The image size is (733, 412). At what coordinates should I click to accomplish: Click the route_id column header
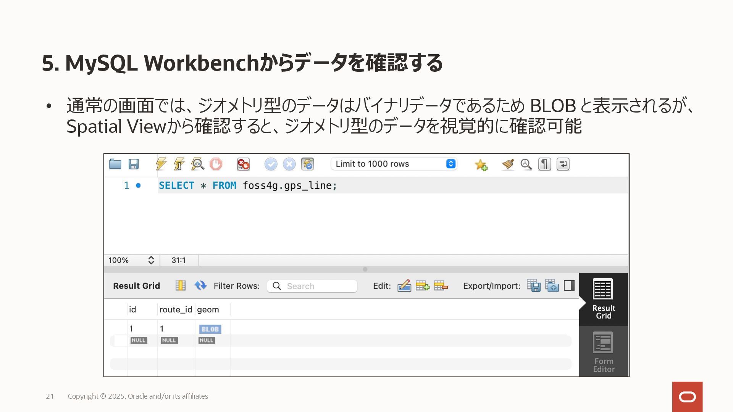pos(176,309)
